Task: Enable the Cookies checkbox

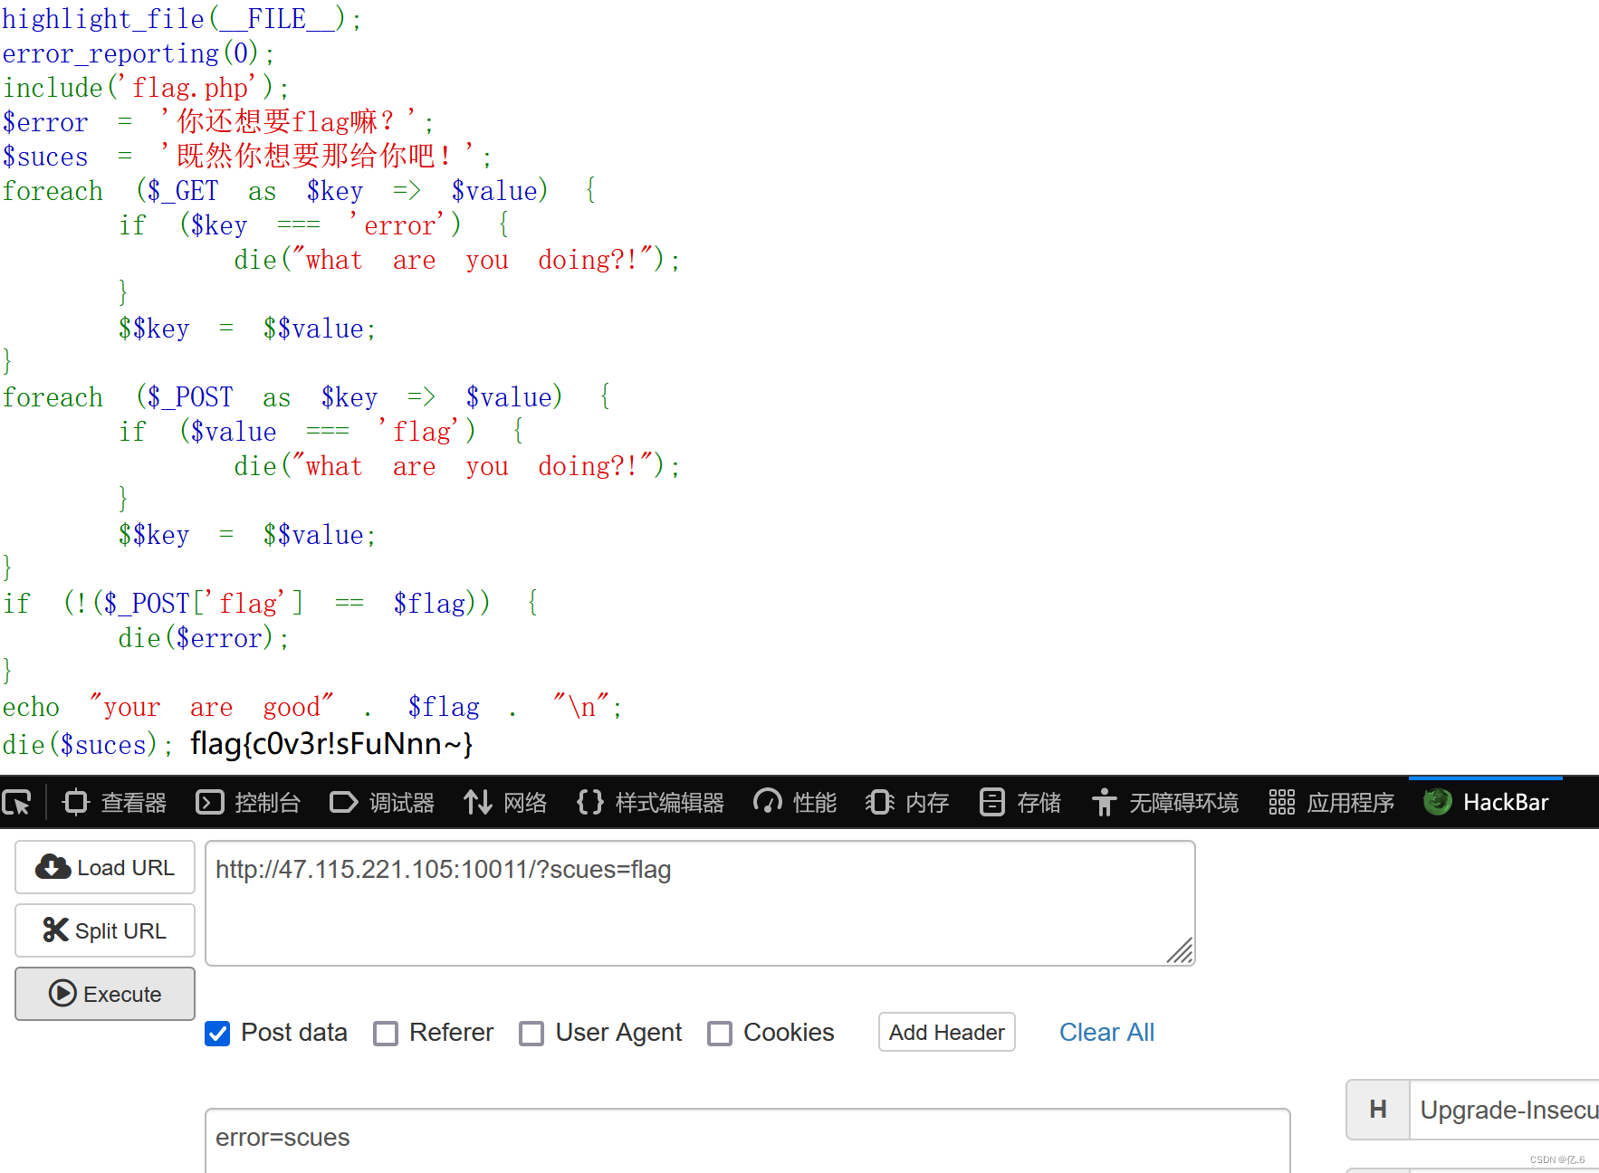Action: click(720, 1033)
